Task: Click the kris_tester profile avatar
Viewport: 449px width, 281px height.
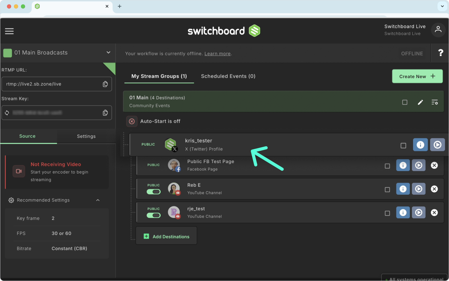Action: tap(171, 145)
